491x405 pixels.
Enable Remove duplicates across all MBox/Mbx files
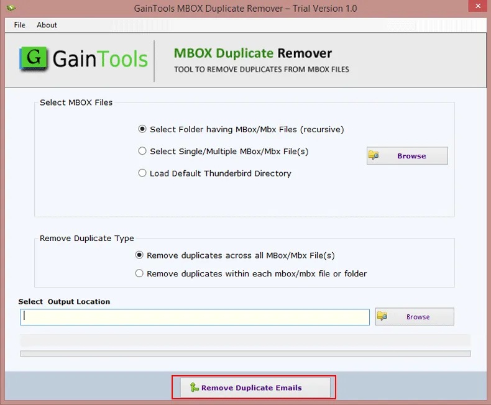tap(139, 255)
